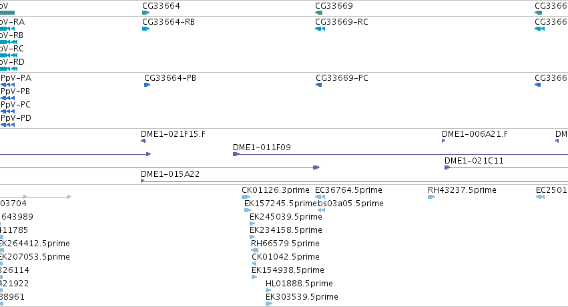The image size is (568, 307).
Task: Select the CG33669-RC transcript glyph
Action: (320, 29)
